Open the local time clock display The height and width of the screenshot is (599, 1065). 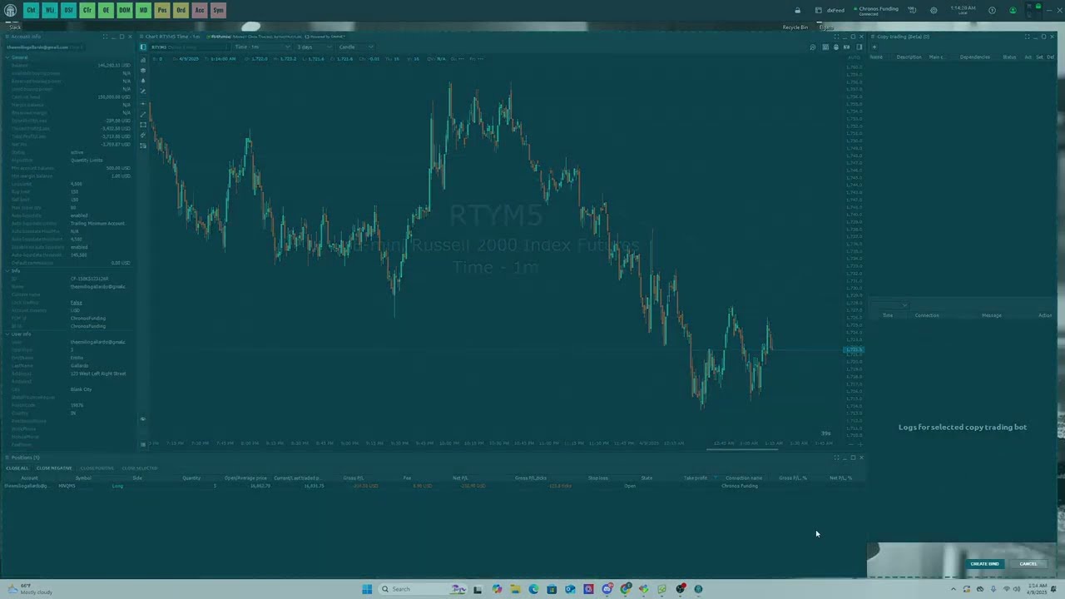coord(963,10)
